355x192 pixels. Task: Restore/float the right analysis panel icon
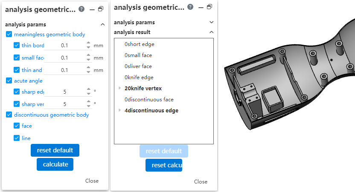pyautogui.click(x=210, y=7)
